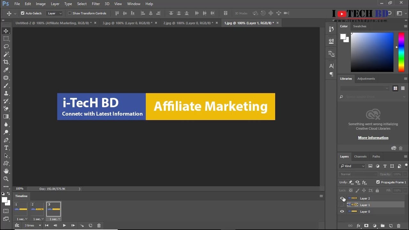The image size is (409, 230).
Task: Select the Lasso tool
Action: (6, 46)
